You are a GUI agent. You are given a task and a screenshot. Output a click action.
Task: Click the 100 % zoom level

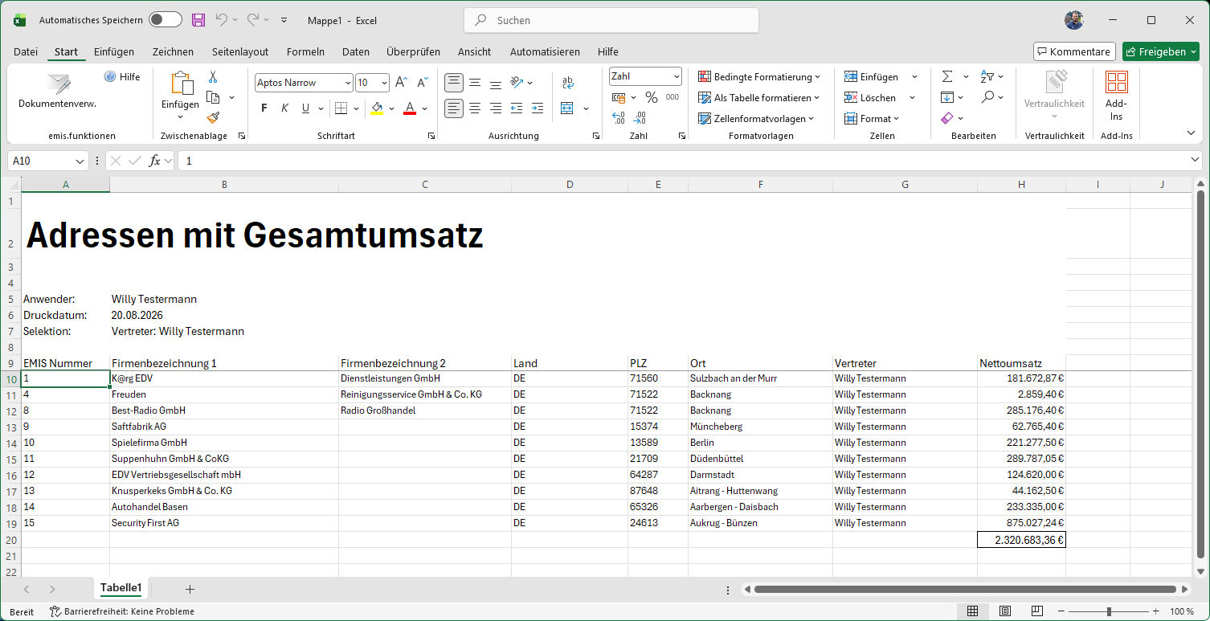coord(1181,611)
